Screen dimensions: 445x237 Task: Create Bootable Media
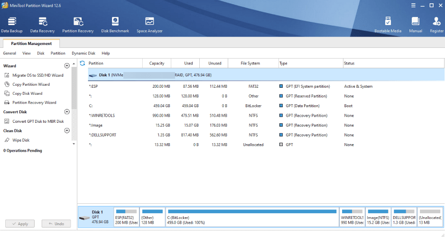click(x=388, y=25)
